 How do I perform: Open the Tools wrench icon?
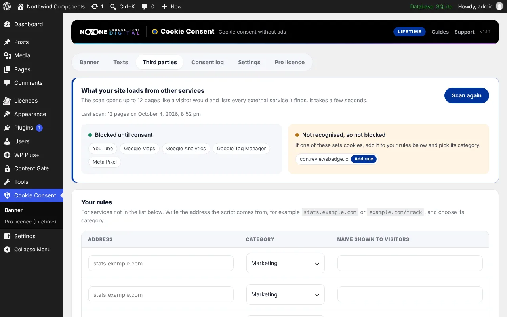7,182
